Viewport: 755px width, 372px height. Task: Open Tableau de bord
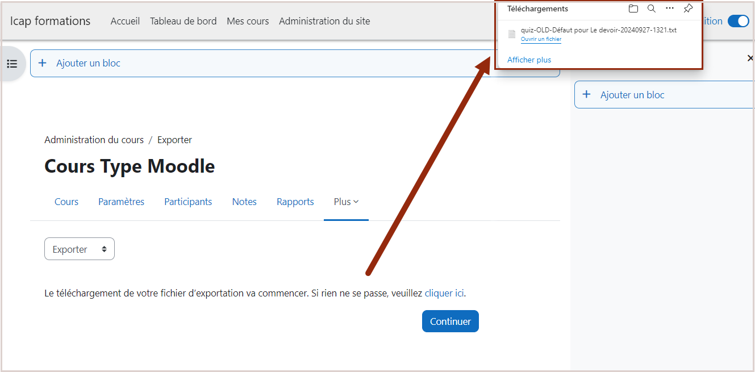(x=183, y=21)
